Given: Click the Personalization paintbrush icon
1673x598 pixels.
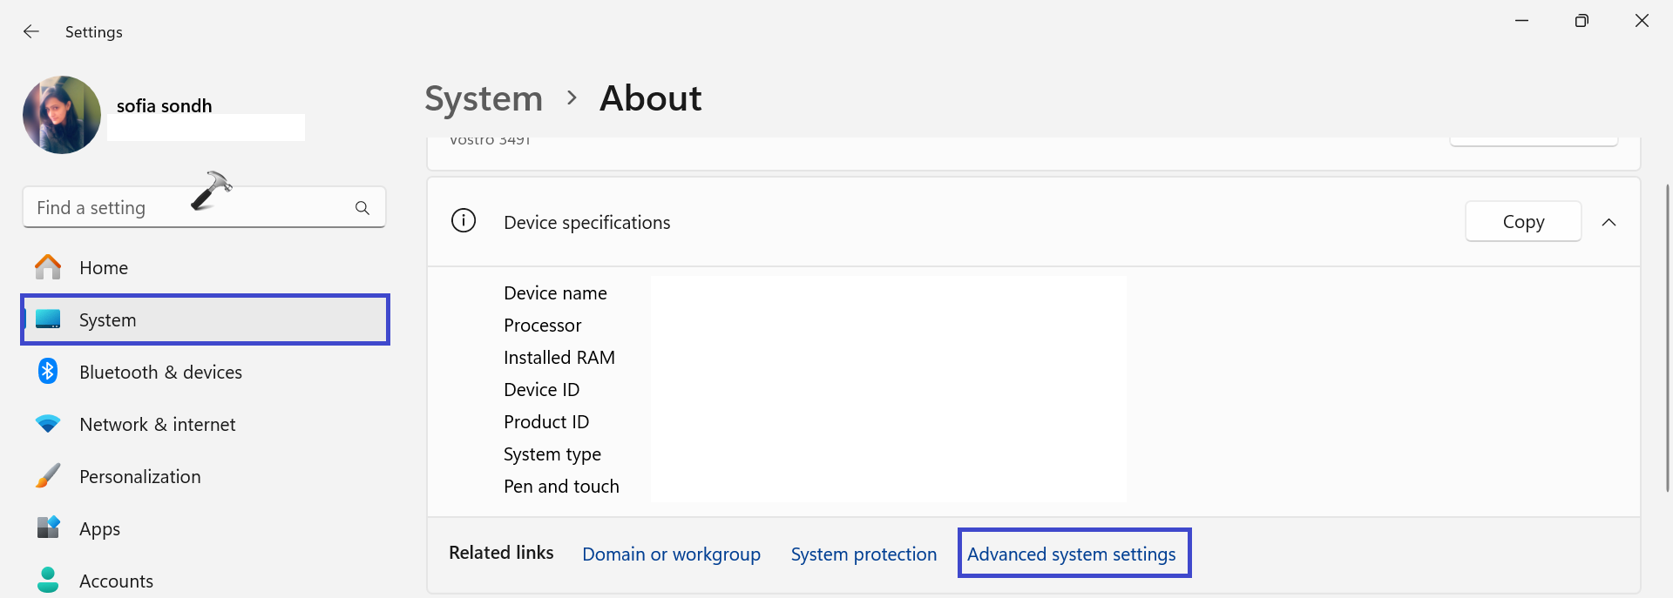Looking at the screenshot, I should (48, 476).
